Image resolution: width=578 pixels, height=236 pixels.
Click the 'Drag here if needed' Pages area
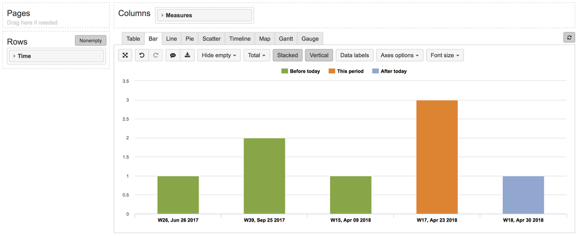click(x=32, y=23)
